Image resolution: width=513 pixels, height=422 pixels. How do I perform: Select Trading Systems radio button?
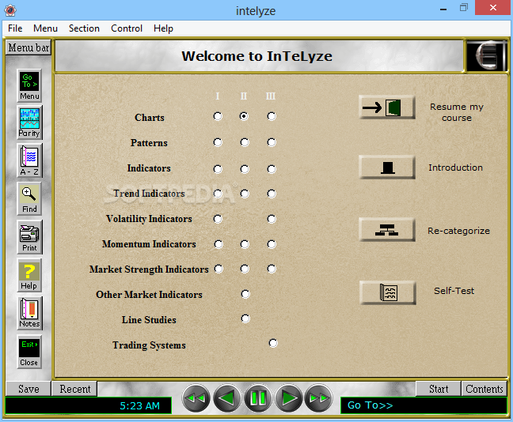(273, 343)
